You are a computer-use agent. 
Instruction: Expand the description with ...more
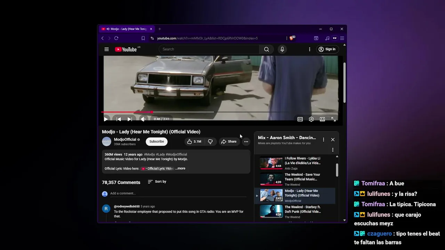tap(180, 168)
